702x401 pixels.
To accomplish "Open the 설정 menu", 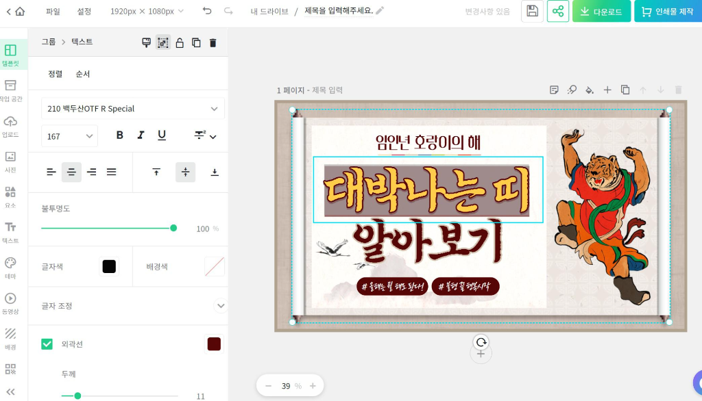I will click(x=84, y=11).
